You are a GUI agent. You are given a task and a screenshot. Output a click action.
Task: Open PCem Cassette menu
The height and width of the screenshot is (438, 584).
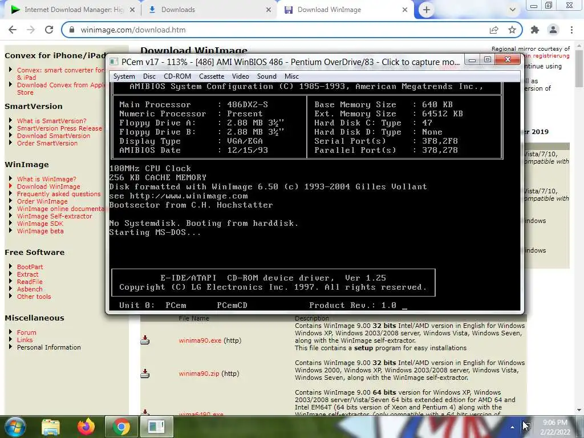[212, 76]
